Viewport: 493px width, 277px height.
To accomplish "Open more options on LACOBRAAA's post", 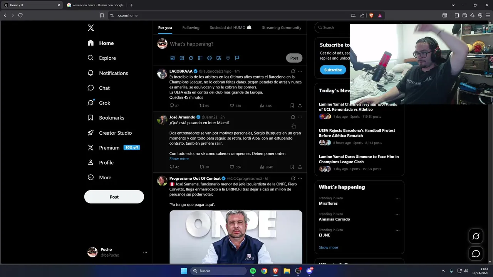I will (x=300, y=71).
